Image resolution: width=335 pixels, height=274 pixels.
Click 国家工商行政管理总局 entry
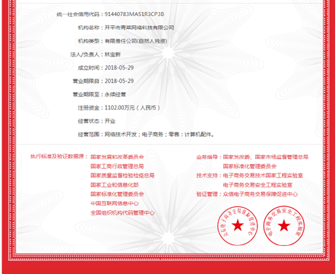coord(117,166)
